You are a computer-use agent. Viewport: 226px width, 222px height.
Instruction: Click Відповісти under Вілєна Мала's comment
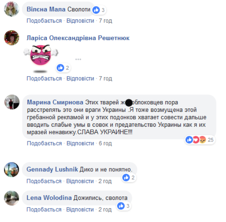[x=80, y=21]
